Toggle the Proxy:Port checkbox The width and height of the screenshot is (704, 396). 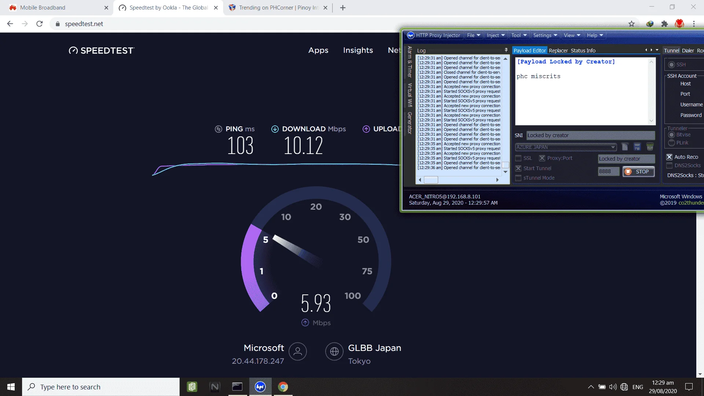[542, 158]
